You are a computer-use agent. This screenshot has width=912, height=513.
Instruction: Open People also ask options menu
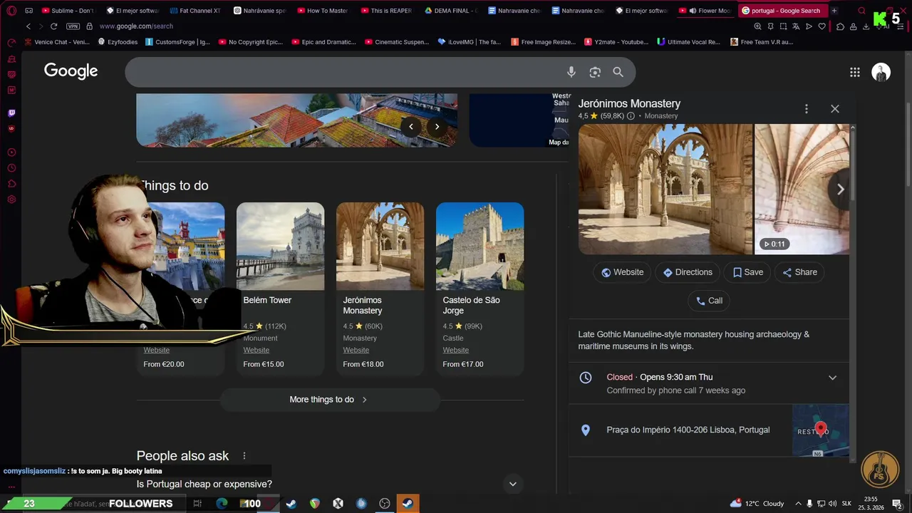coord(244,456)
